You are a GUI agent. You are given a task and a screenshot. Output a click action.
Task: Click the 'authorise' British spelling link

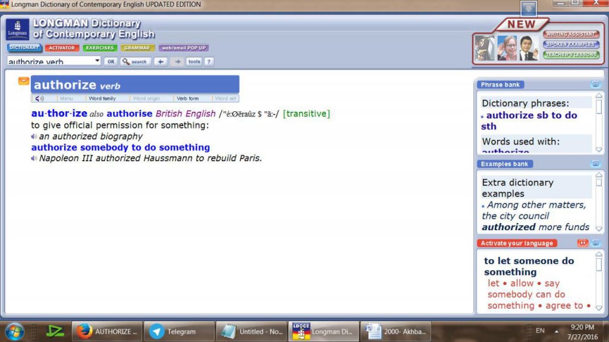[x=129, y=114]
